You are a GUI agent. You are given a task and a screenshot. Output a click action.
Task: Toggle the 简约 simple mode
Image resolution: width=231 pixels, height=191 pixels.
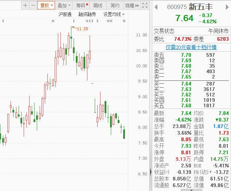pyautogui.click(x=115, y=5)
